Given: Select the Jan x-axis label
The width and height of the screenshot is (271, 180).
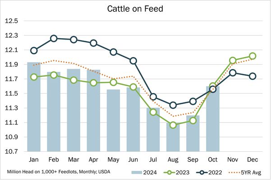Looking at the screenshot, I should tap(34, 160).
